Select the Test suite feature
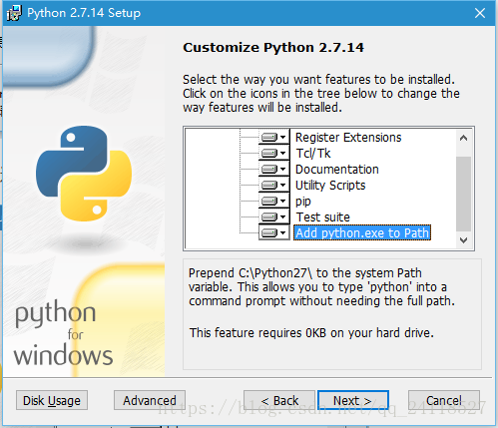The height and width of the screenshot is (428, 498). pos(322,217)
